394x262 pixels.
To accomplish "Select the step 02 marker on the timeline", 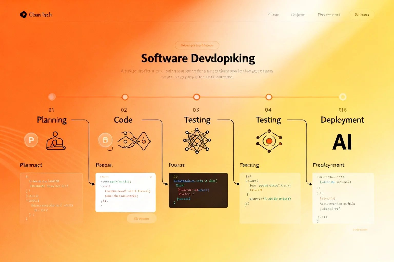I will (x=125, y=97).
